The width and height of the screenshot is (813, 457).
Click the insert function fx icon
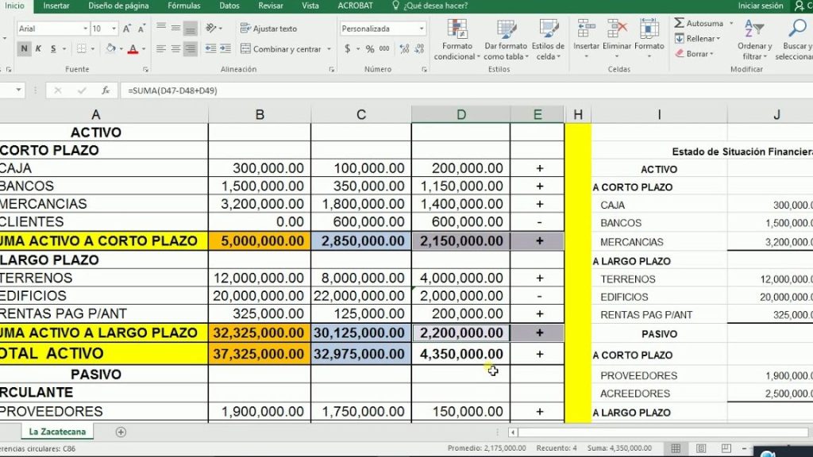105,90
